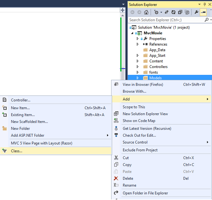Toggle Show All Files button
The image size is (212, 200).
click(x=187, y=12)
